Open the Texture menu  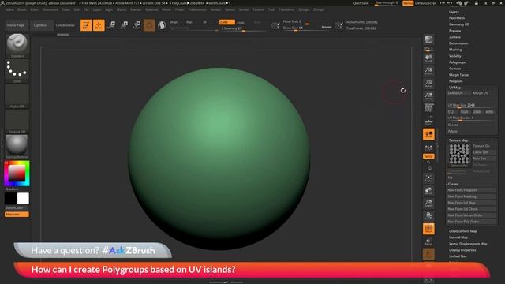(x=258, y=9)
